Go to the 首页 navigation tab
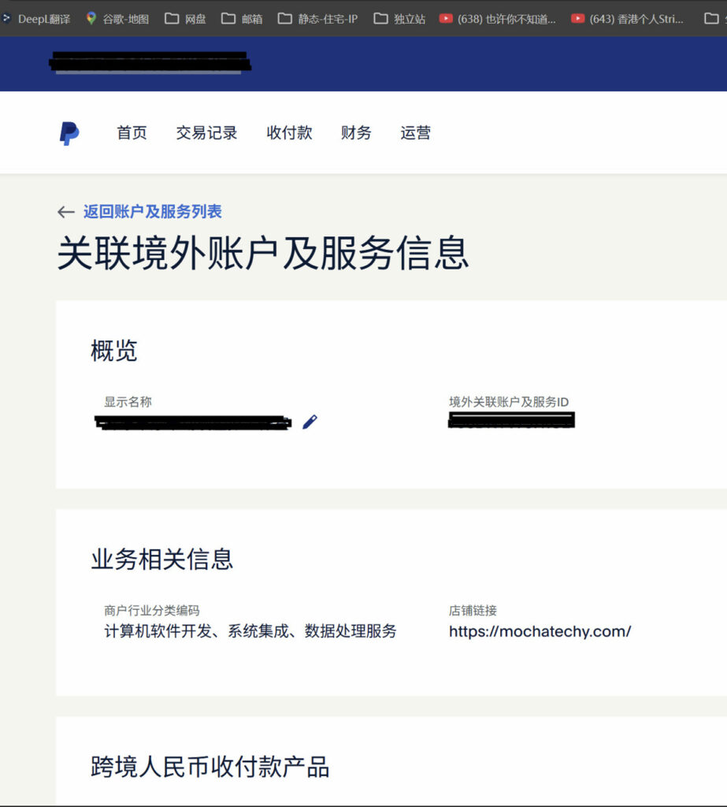Image resolution: width=727 pixels, height=807 pixels. pyautogui.click(x=132, y=133)
